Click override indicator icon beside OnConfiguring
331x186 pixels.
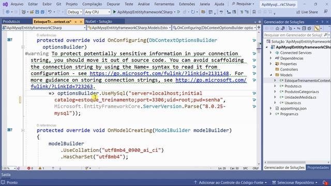pos(10,40)
